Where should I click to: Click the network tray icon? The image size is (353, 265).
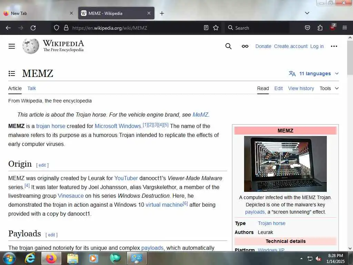pyautogui.click(x=310, y=259)
